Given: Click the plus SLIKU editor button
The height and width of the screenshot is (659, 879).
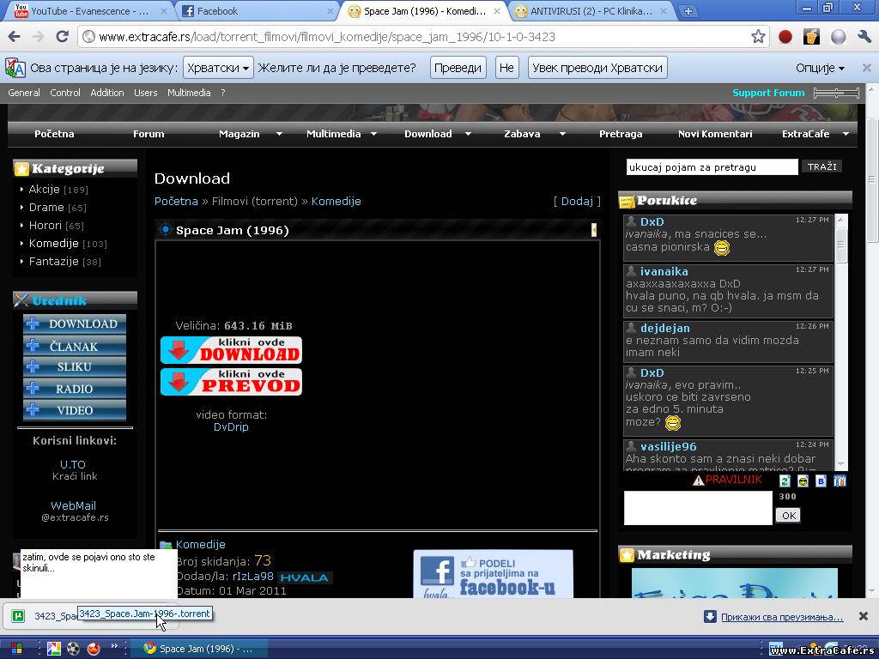Looking at the screenshot, I should pos(75,367).
